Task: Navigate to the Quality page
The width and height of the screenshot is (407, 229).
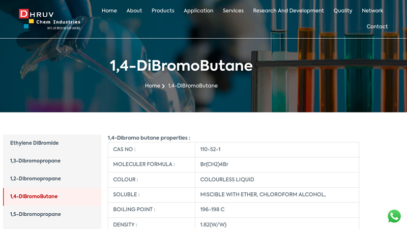Action: pos(342,11)
